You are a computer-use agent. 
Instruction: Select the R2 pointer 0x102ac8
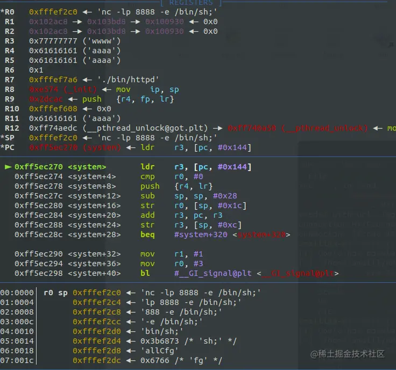coord(48,31)
